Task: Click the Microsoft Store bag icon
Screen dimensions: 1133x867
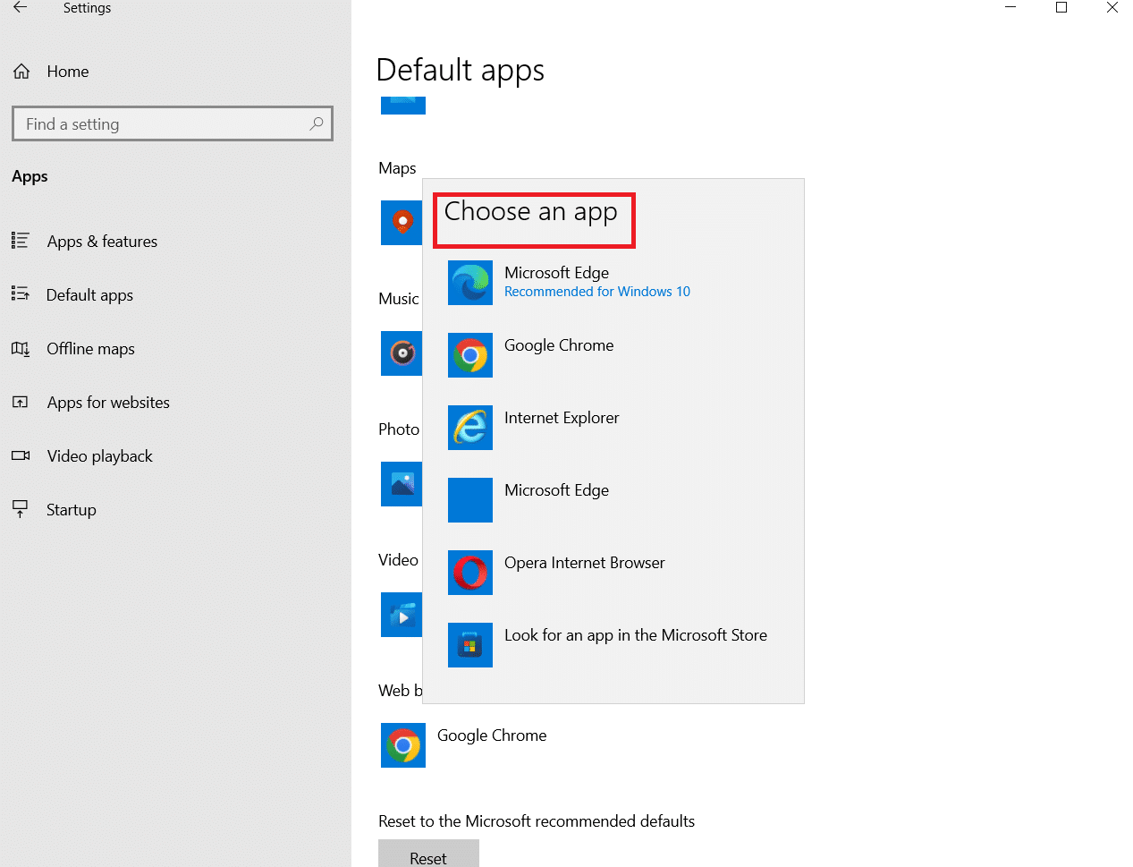Action: 470,645
